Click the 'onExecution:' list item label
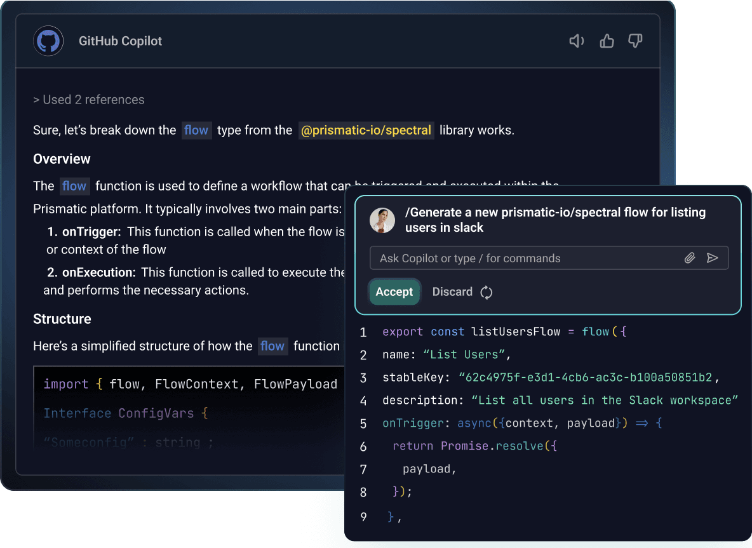This screenshot has width=752, height=548. coord(99,272)
